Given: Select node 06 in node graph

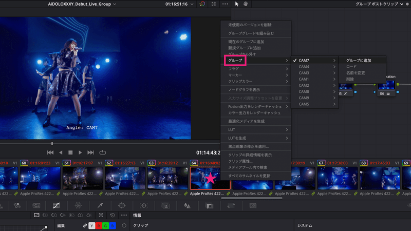Looking at the screenshot, I should click(386, 88).
